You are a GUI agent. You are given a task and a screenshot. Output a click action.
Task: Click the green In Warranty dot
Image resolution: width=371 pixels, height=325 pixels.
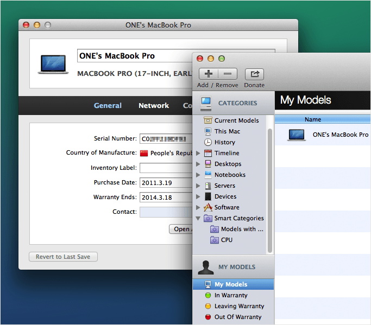tap(207, 295)
